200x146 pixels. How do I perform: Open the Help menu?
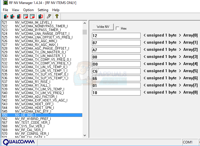(56, 10)
